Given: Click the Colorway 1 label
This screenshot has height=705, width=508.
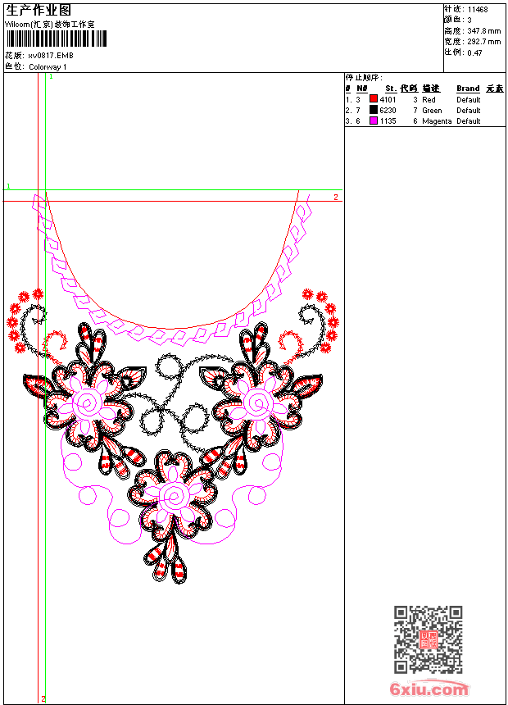Looking at the screenshot, I should [48, 66].
